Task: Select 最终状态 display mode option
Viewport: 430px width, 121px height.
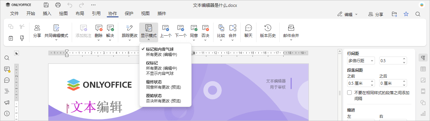Action: click(x=165, y=84)
